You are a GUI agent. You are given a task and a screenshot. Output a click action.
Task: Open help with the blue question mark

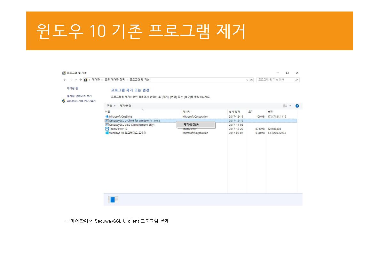point(297,106)
